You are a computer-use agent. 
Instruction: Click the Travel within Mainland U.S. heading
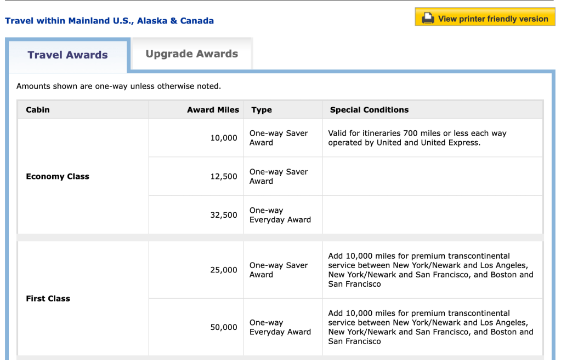click(109, 21)
